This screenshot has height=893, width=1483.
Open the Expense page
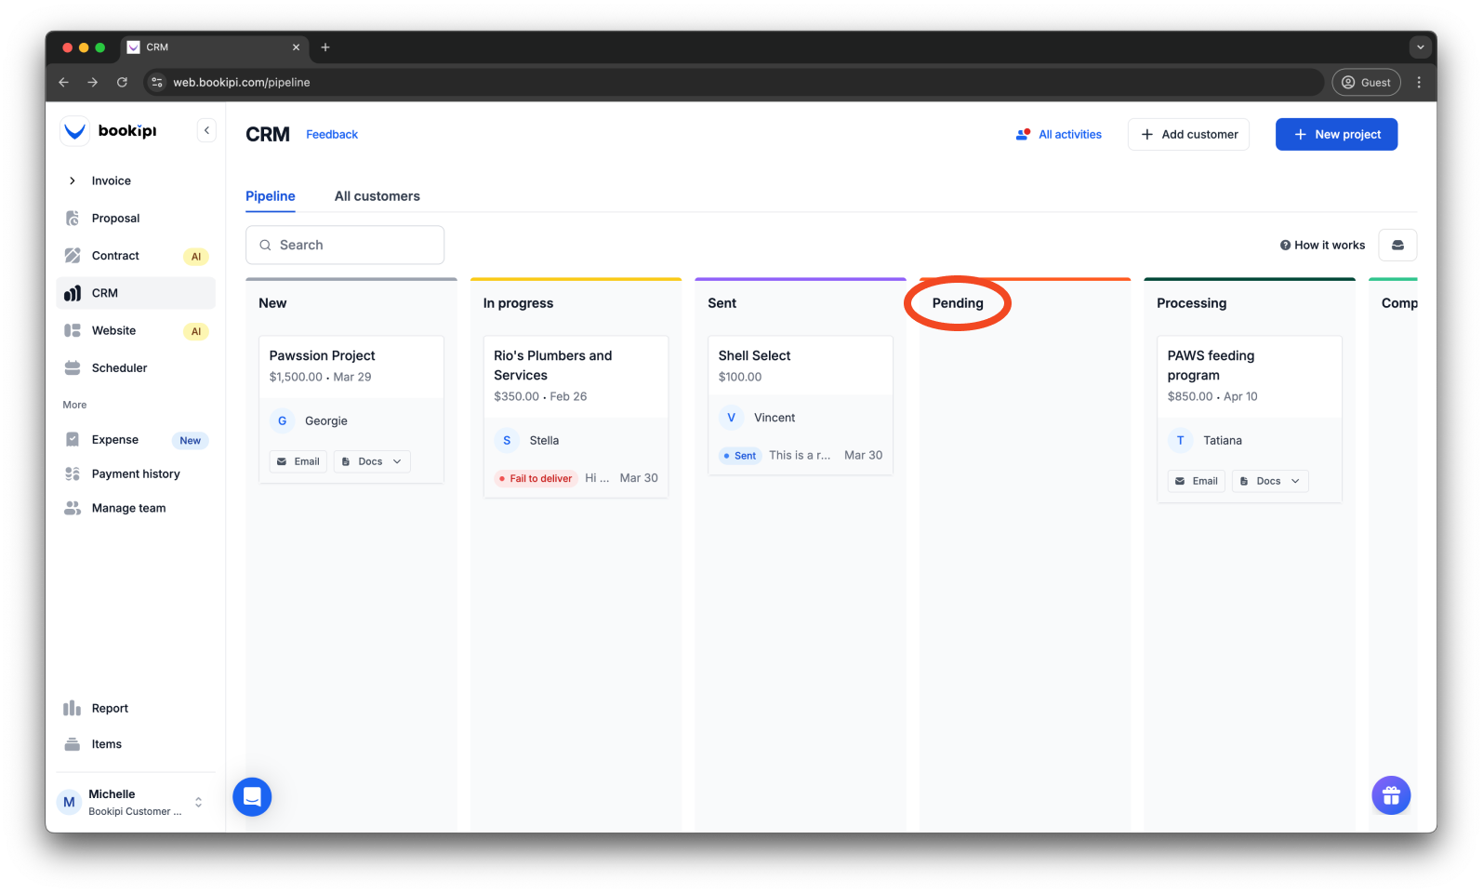coord(136,440)
